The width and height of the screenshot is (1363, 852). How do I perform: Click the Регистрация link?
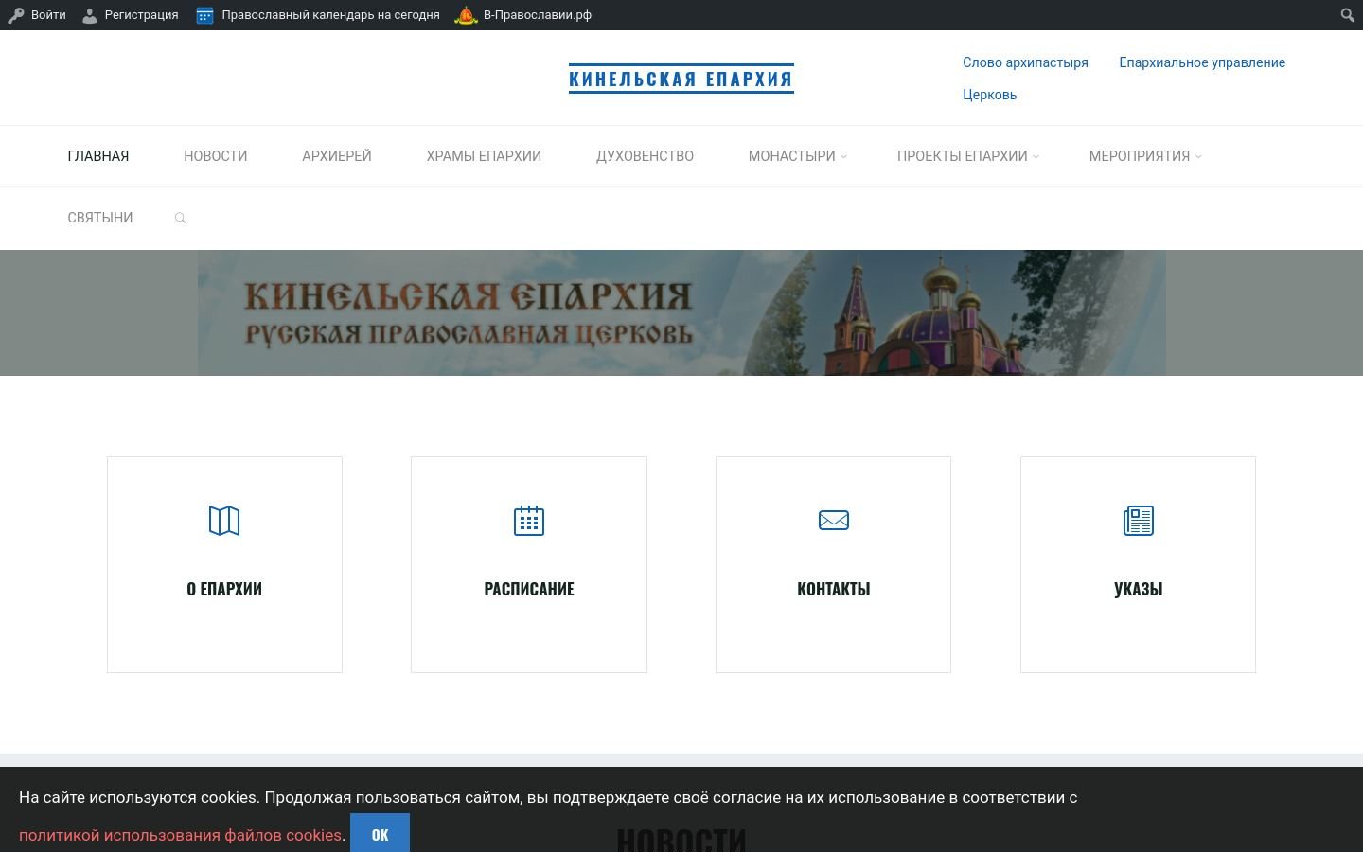[141, 15]
